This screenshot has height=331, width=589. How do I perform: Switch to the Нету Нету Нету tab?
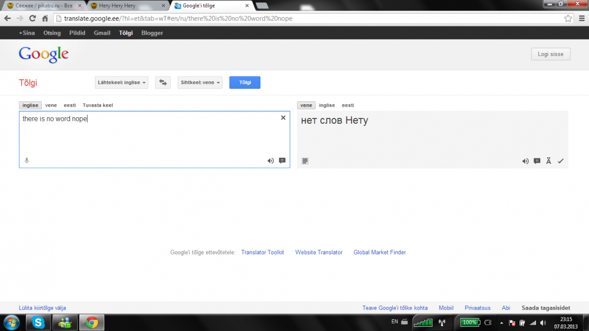128,6
